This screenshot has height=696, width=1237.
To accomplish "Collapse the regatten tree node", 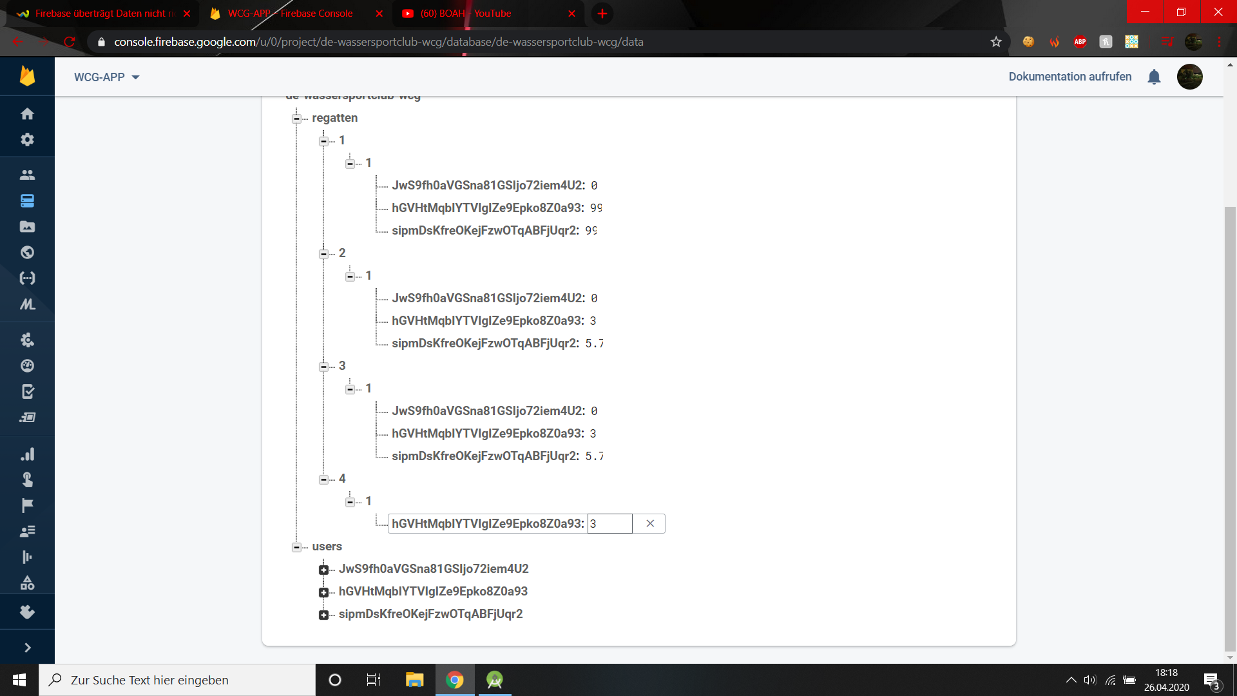I will click(296, 118).
